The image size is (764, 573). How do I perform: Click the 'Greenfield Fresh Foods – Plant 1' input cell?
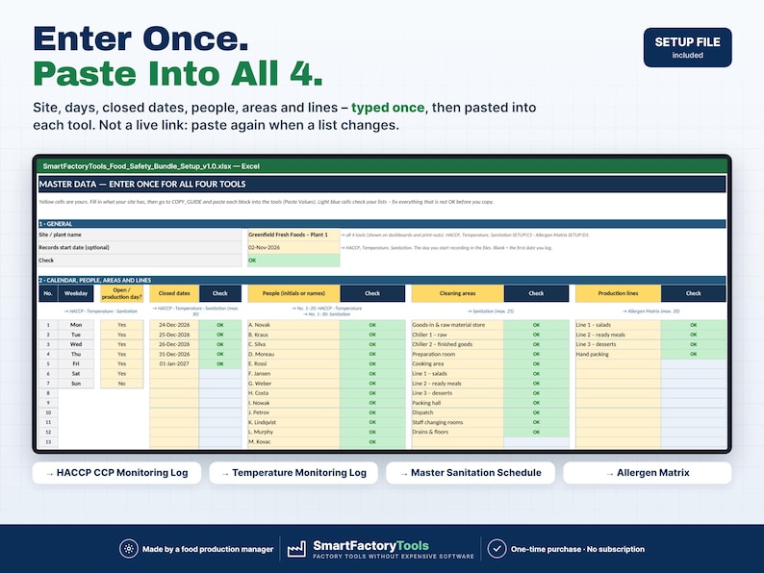point(293,235)
